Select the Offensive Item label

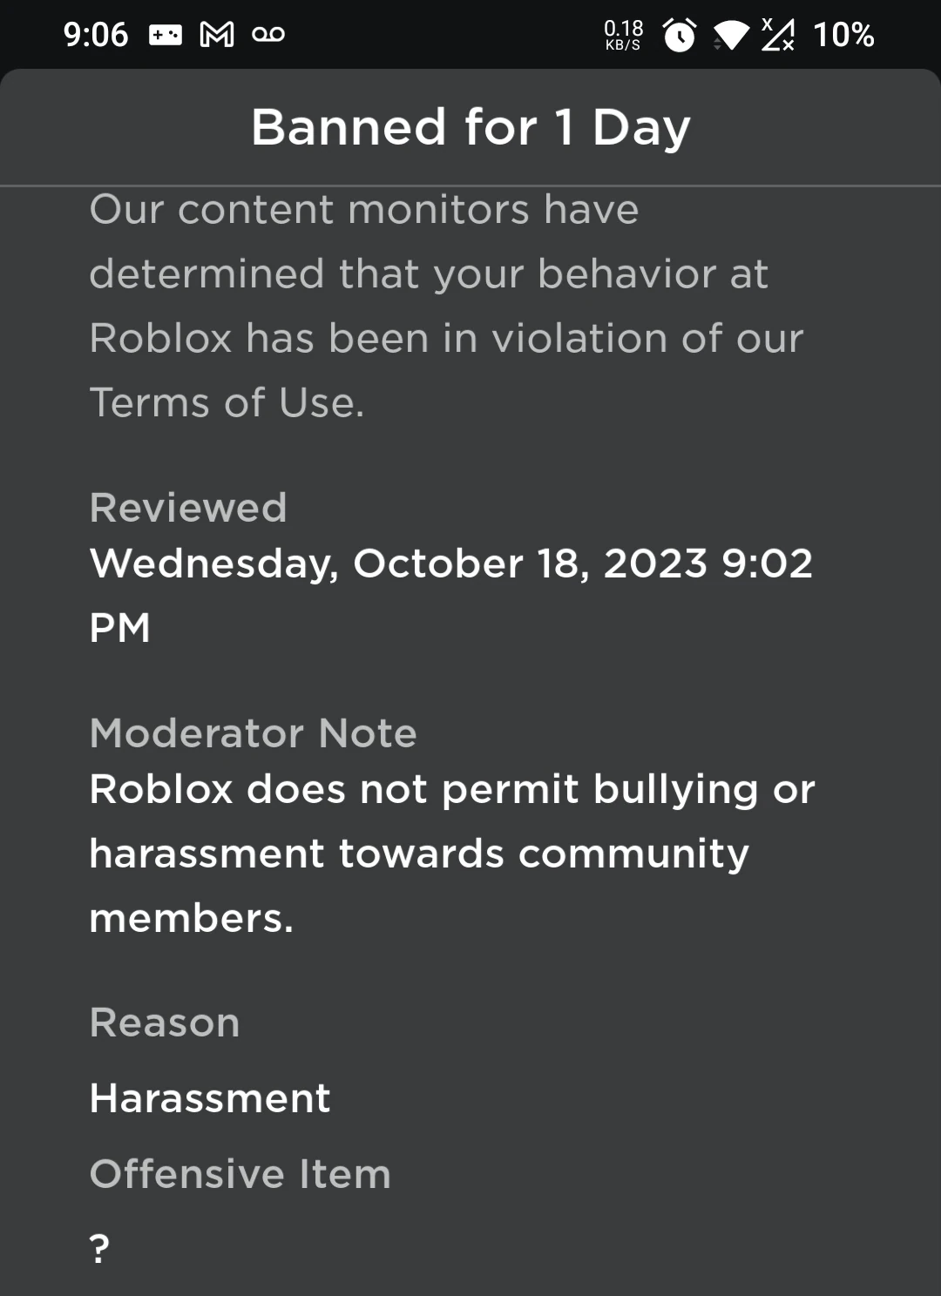click(x=239, y=1172)
